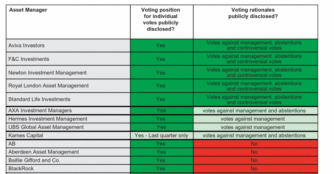Click the Asset Manager column header
The height and width of the screenshot is (174, 334).
tap(68, 22)
